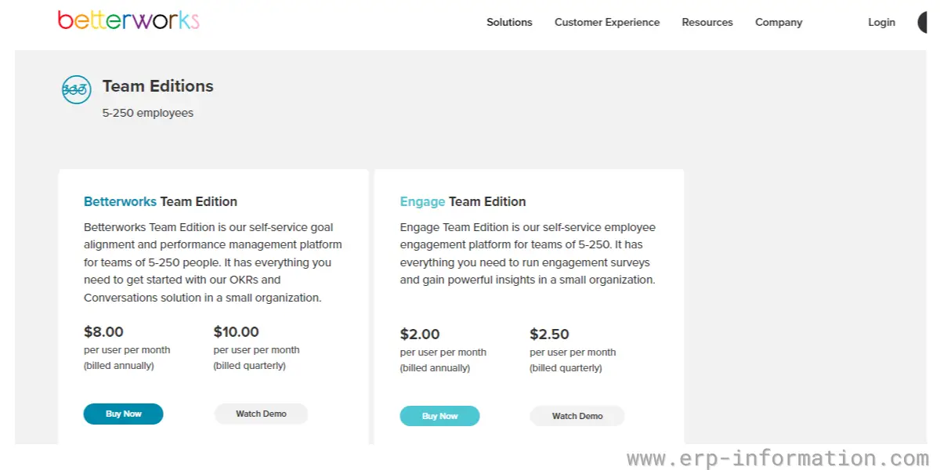Screen dimensions: 940x470
Task: Buy Now for Engage Team Edition
Action: tap(439, 416)
